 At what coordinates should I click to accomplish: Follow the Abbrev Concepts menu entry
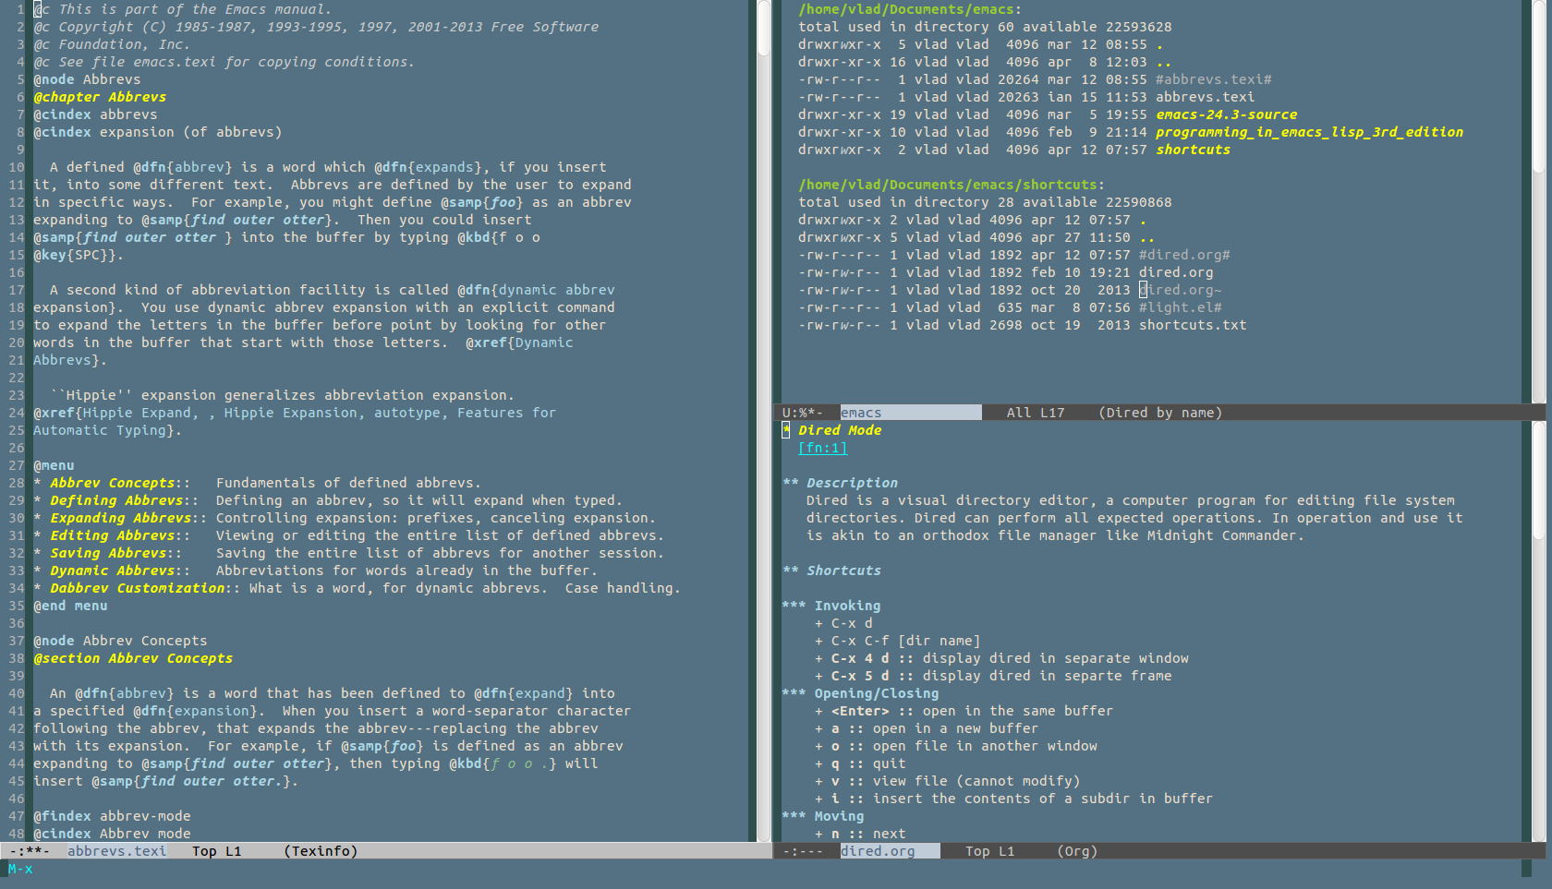[112, 483]
